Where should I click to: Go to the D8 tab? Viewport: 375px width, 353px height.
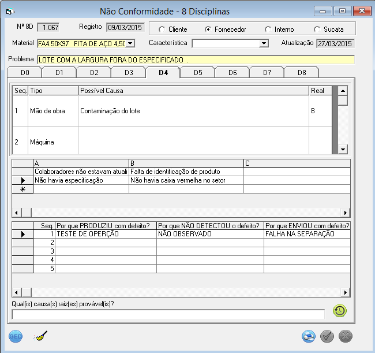coord(302,73)
